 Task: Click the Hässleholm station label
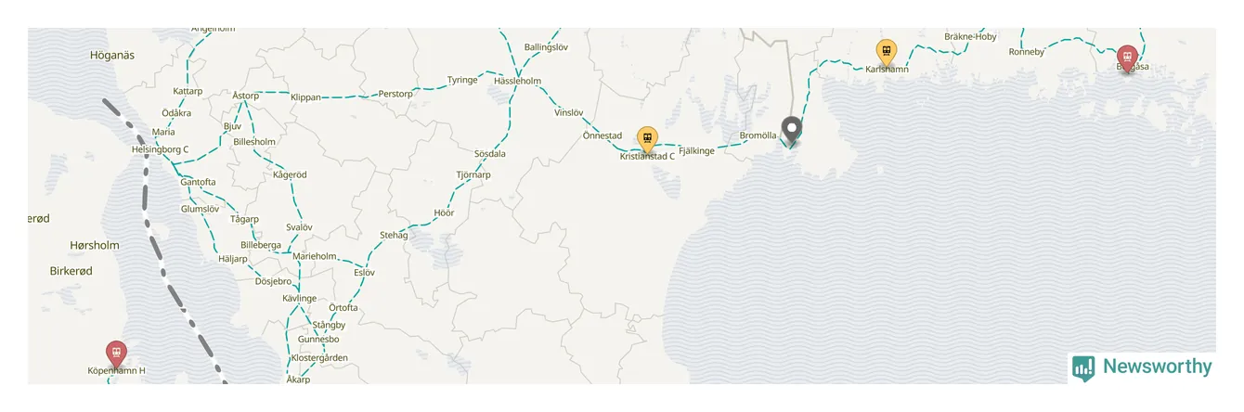point(517,81)
